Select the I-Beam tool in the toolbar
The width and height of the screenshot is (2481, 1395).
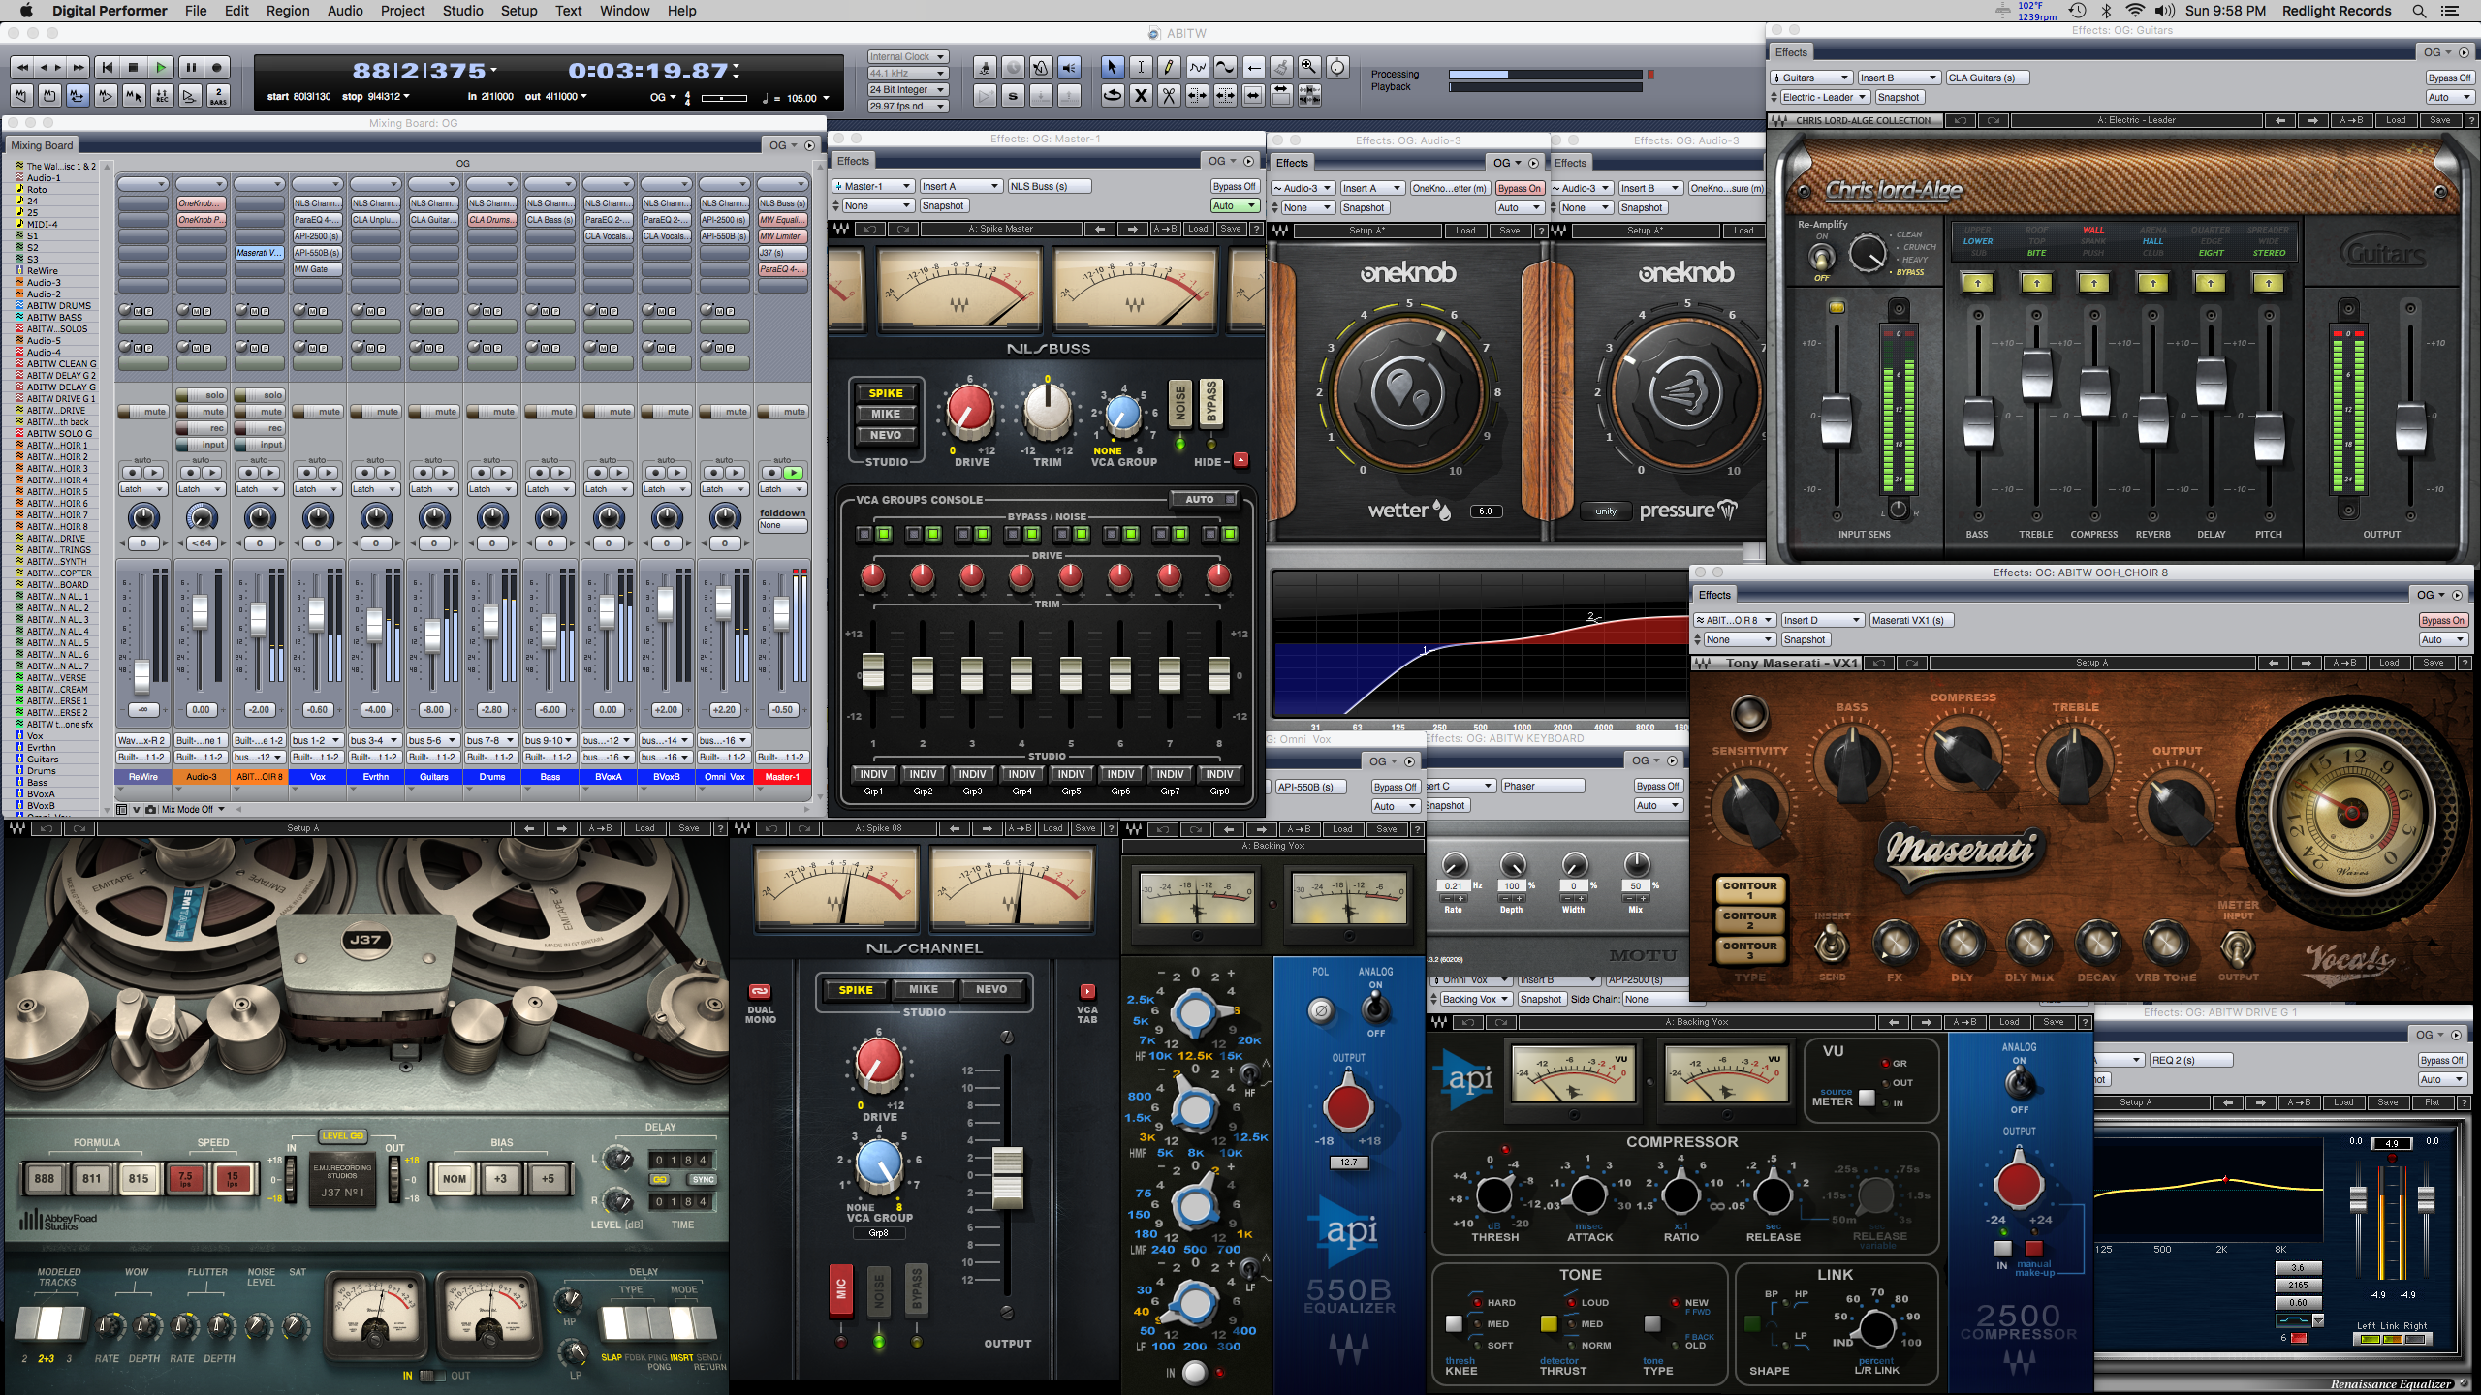pos(1141,67)
